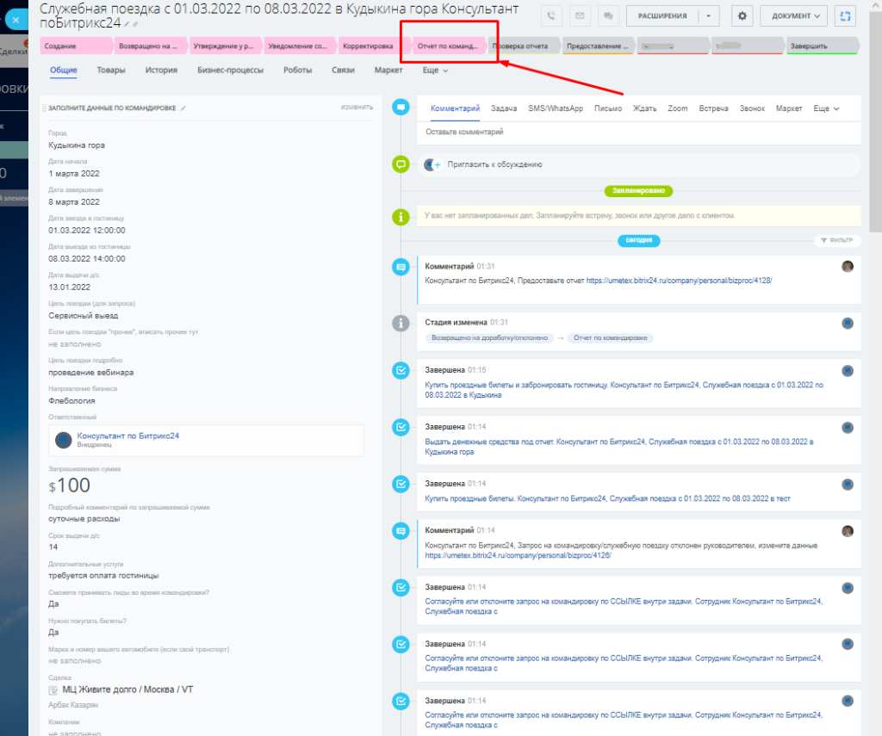
Task: Click the copy-link icon beside the page title
Action: (x=135, y=24)
